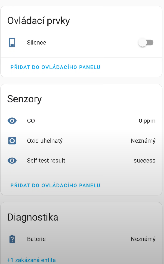164x264 pixels.
Task: Click the Oxid uhelnatý sensor icon
Action: [x=12, y=141]
